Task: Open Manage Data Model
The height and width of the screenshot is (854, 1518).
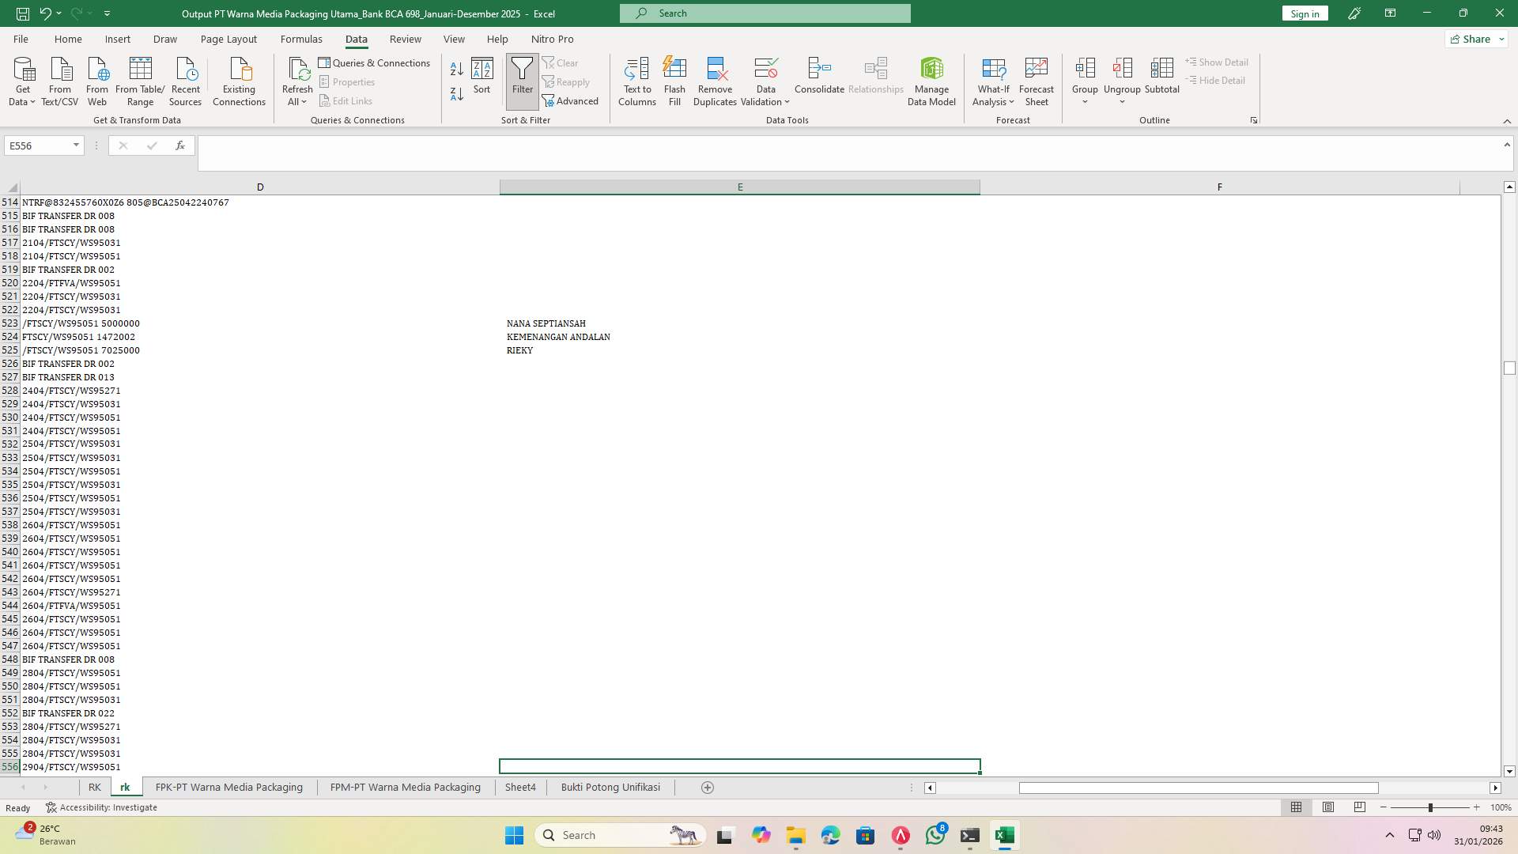Action: (931, 79)
